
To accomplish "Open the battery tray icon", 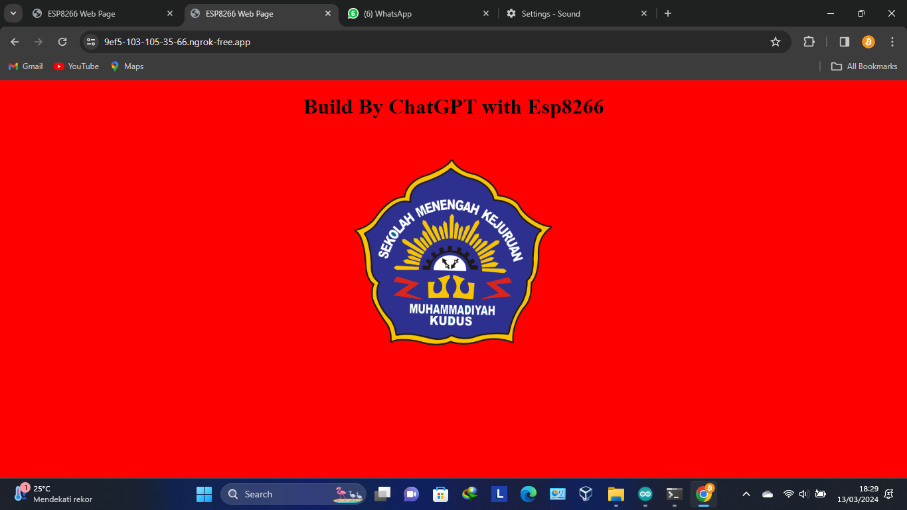I will tap(821, 494).
